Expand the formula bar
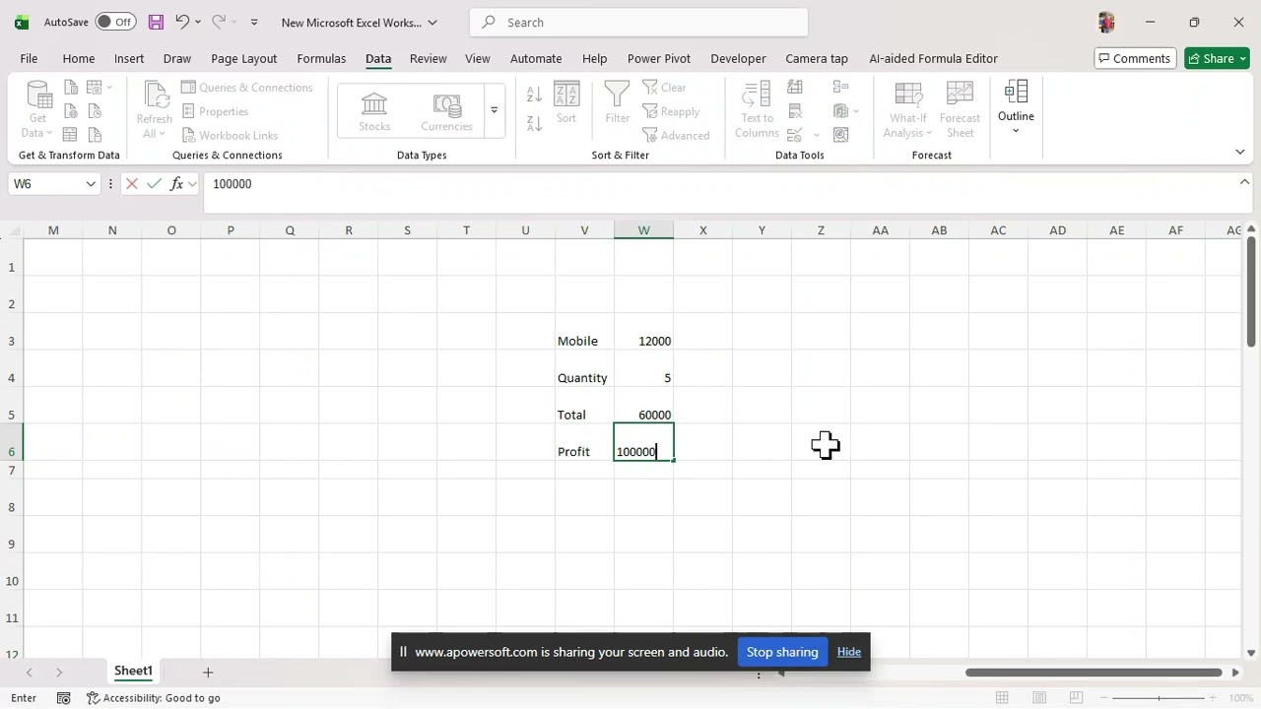Image resolution: width=1261 pixels, height=709 pixels. pyautogui.click(x=1244, y=182)
